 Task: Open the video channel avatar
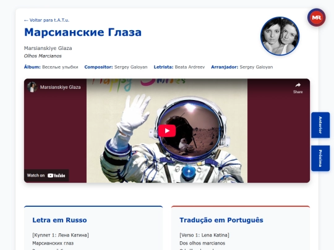click(32, 87)
